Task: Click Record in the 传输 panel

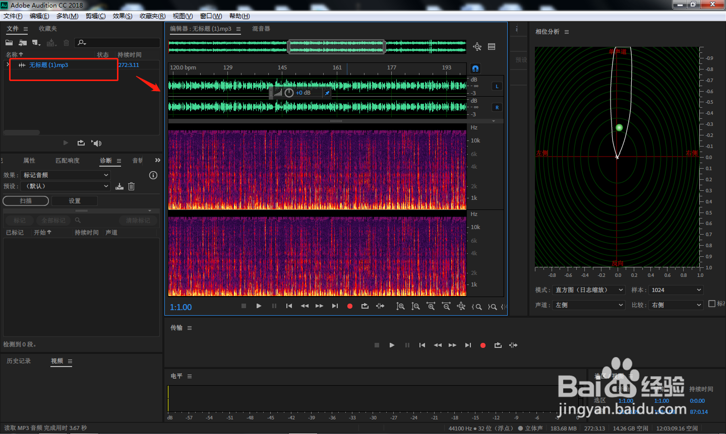Action: pyautogui.click(x=483, y=345)
